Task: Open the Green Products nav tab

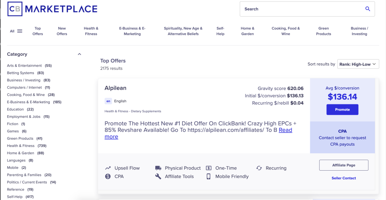Action: pos(323,31)
